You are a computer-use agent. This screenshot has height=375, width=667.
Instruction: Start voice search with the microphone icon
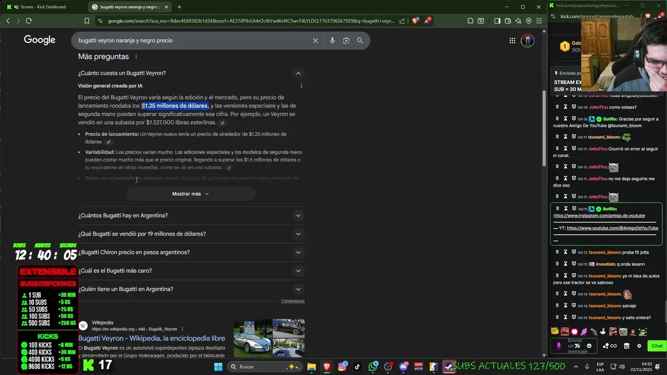tap(332, 40)
